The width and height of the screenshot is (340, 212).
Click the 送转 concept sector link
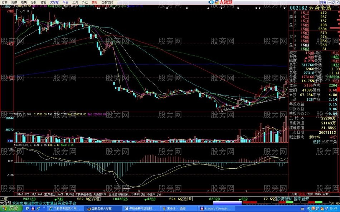point(317,142)
